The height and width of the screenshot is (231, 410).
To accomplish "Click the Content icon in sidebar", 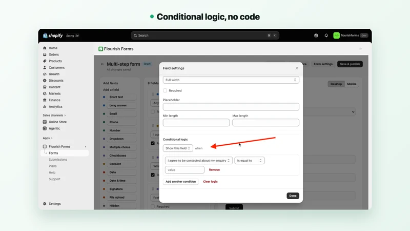I will pyautogui.click(x=45, y=87).
